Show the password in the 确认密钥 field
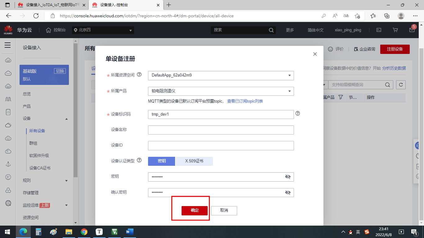Viewport: 424px width, 238px height. 288,192
